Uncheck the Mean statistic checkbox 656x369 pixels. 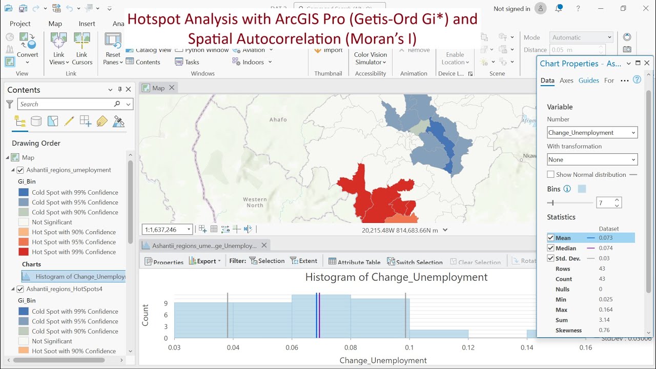click(551, 238)
